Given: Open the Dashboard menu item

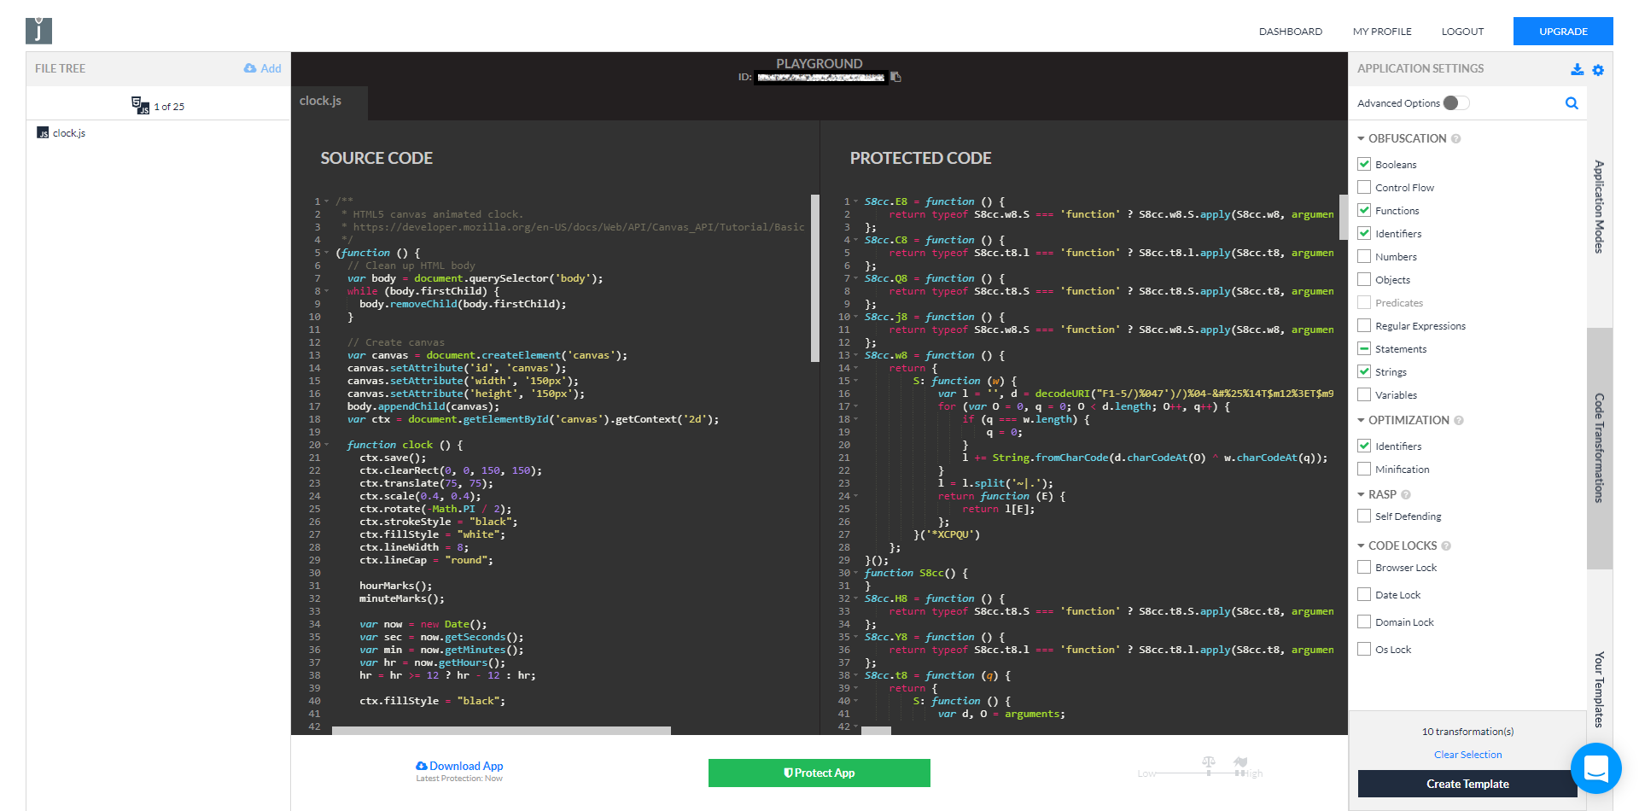Looking at the screenshot, I should 1290,32.
